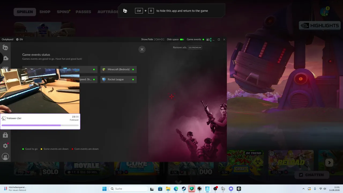Open Microsoft Store from taskbar

click(x=160, y=189)
